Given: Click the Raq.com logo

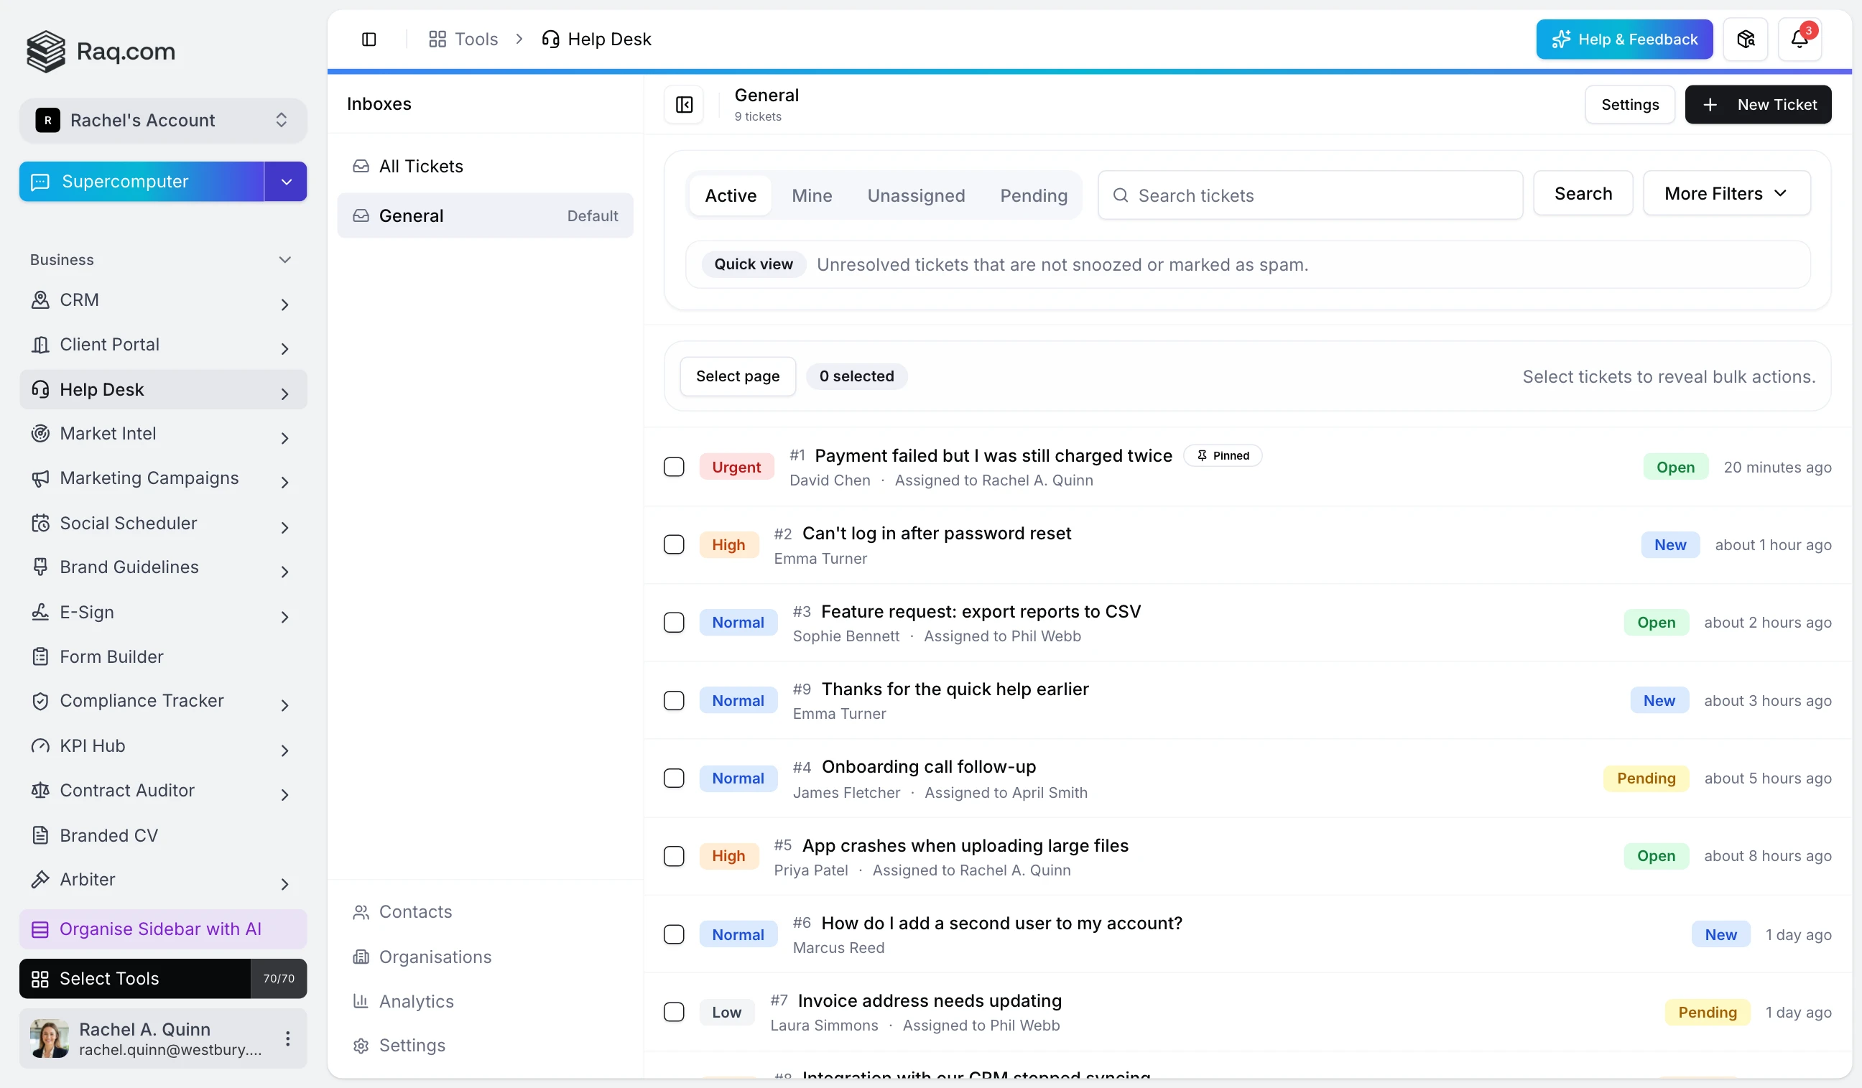Looking at the screenshot, I should tap(101, 51).
